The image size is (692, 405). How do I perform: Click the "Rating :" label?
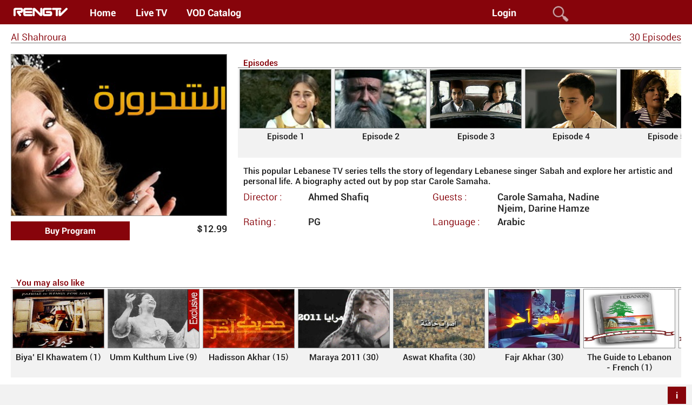pos(259,222)
